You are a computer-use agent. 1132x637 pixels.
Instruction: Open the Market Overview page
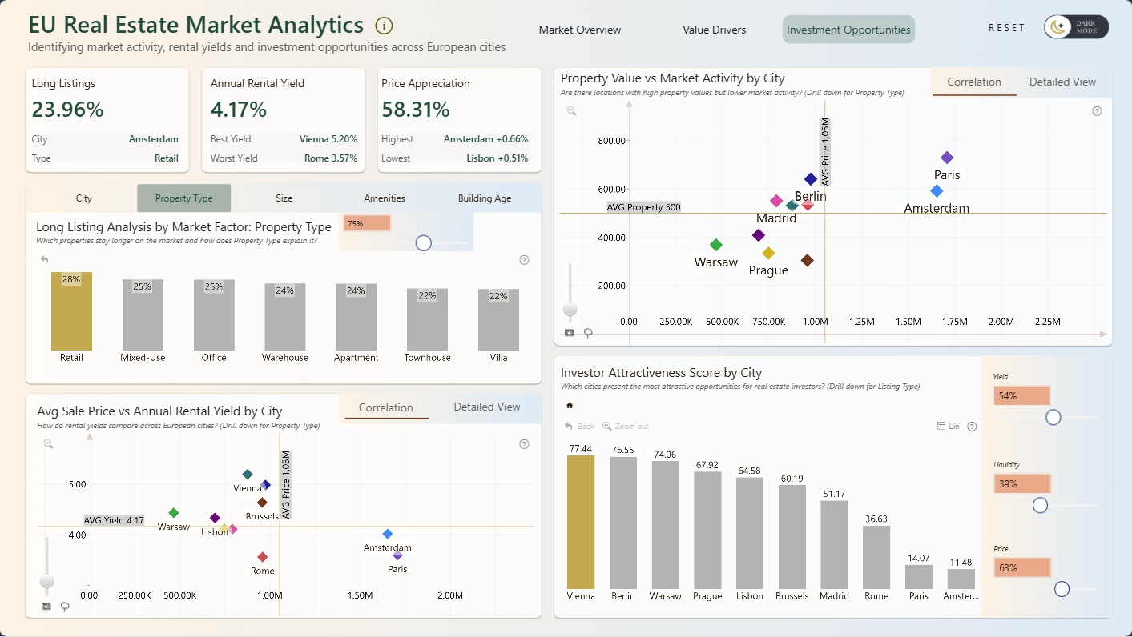tap(580, 30)
